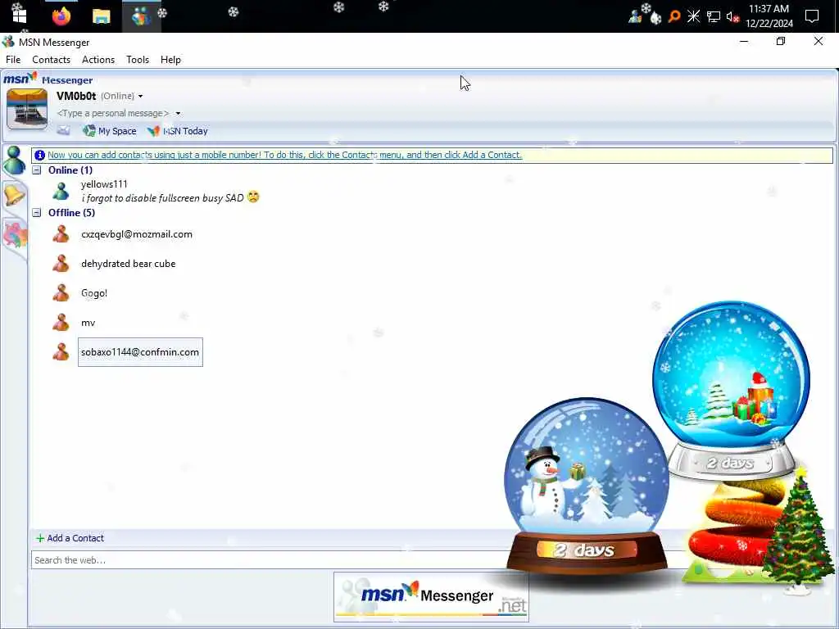Select contact yellows111
This screenshot has width=839, height=629.
[x=104, y=184]
